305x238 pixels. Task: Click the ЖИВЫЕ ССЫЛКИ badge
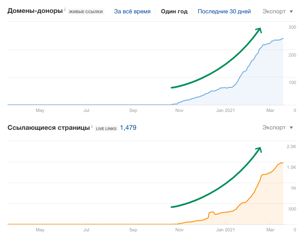point(85,12)
